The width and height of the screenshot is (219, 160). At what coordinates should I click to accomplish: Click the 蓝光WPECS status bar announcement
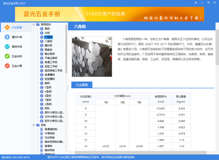(109, 157)
